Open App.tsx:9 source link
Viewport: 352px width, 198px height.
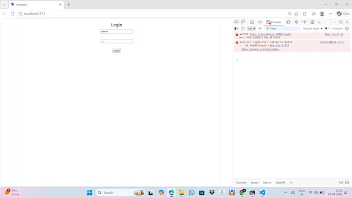(332, 34)
